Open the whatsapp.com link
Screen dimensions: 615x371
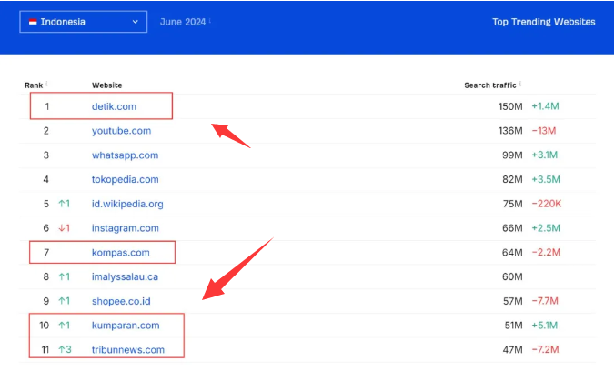tap(126, 155)
